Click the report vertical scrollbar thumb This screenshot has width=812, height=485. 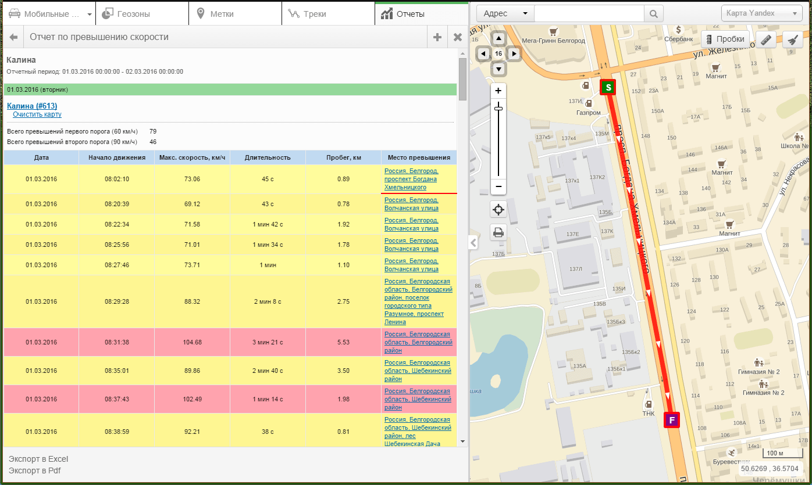click(462, 80)
